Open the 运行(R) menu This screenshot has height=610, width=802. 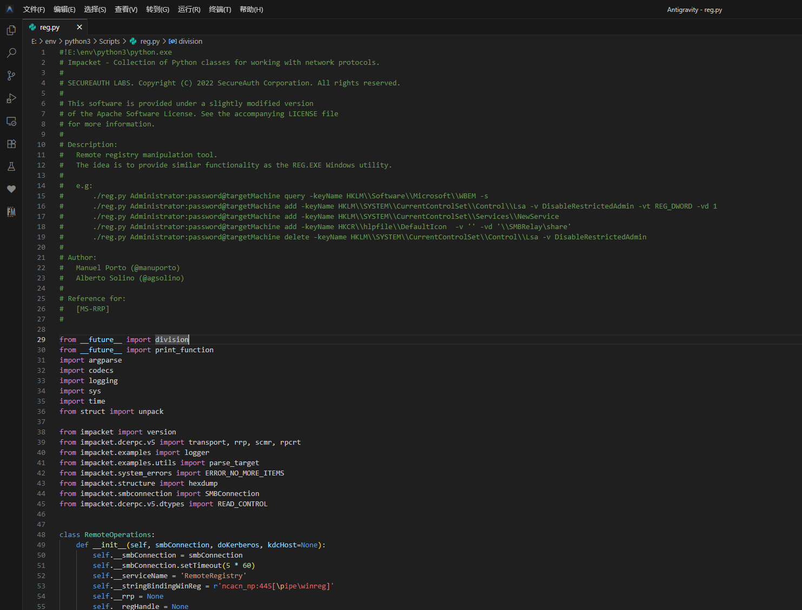189,9
